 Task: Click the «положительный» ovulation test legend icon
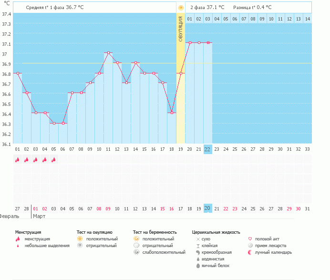[x=80, y=239]
